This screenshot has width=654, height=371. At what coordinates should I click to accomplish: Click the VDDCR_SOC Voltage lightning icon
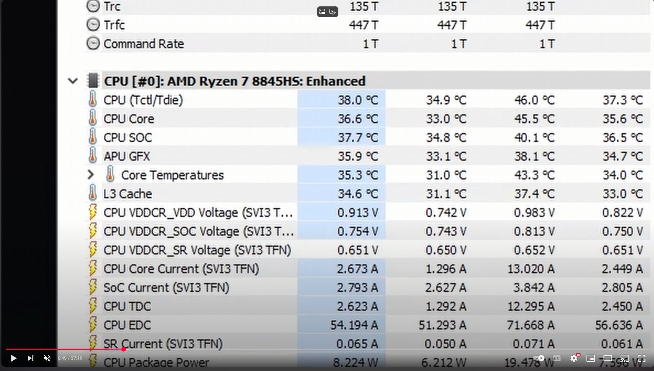tap(93, 231)
